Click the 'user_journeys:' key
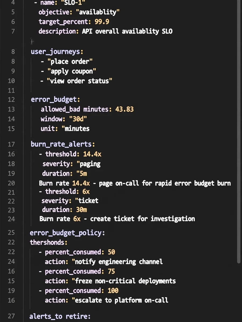This screenshot has width=242, height=322. point(57,52)
